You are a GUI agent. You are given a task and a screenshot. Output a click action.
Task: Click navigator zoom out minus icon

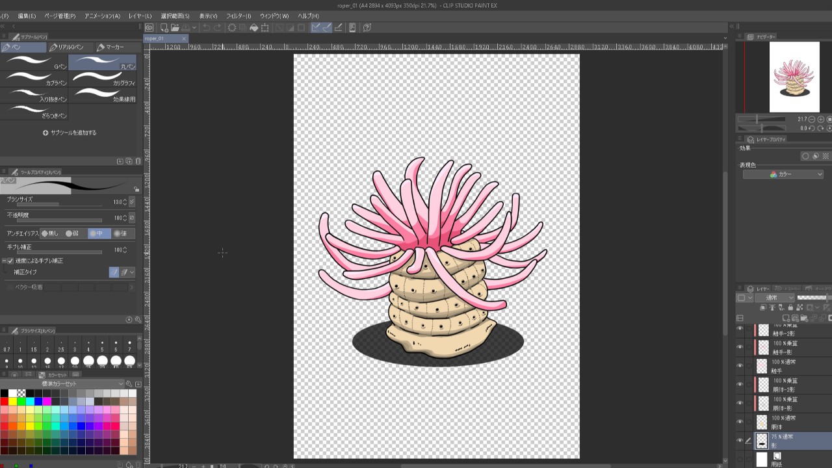click(812, 120)
